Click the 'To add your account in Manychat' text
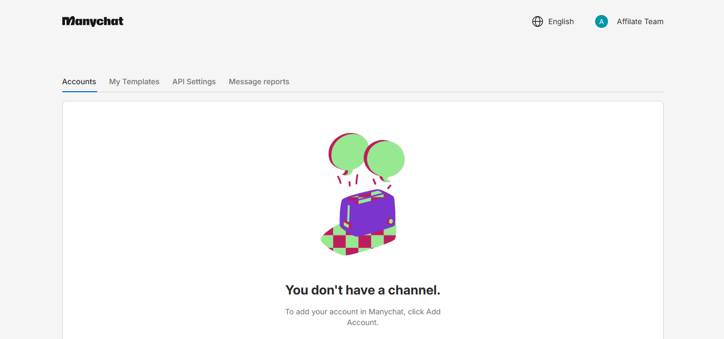 (363, 317)
